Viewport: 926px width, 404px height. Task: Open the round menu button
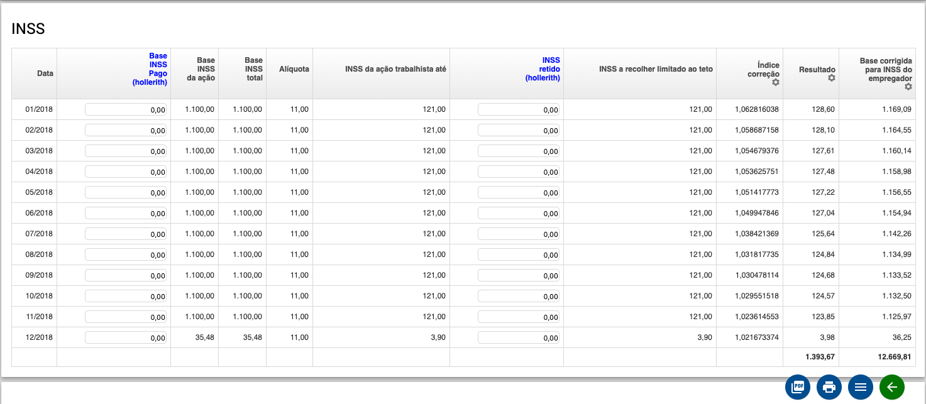click(x=861, y=387)
